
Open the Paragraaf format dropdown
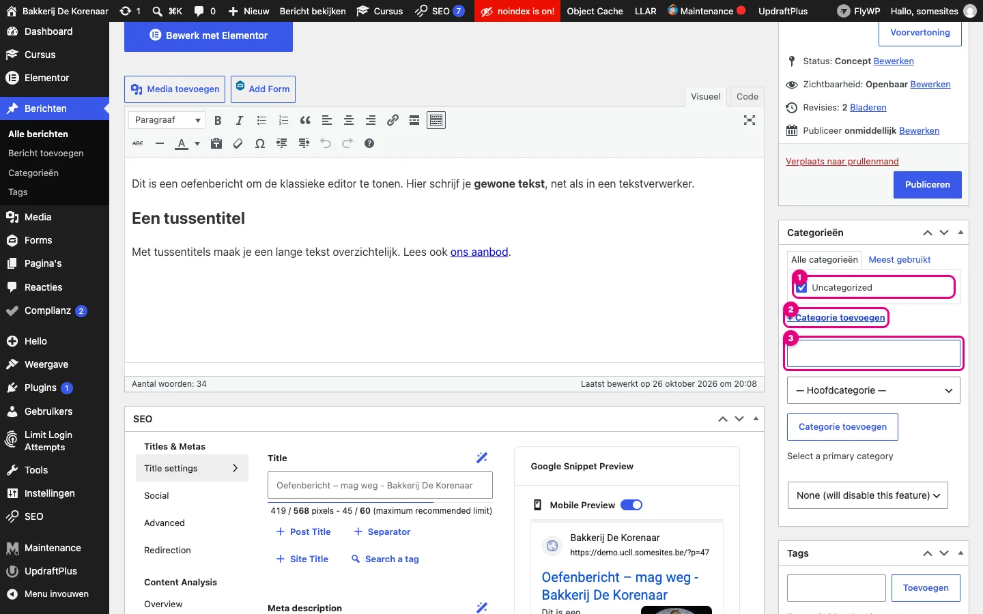click(x=167, y=120)
